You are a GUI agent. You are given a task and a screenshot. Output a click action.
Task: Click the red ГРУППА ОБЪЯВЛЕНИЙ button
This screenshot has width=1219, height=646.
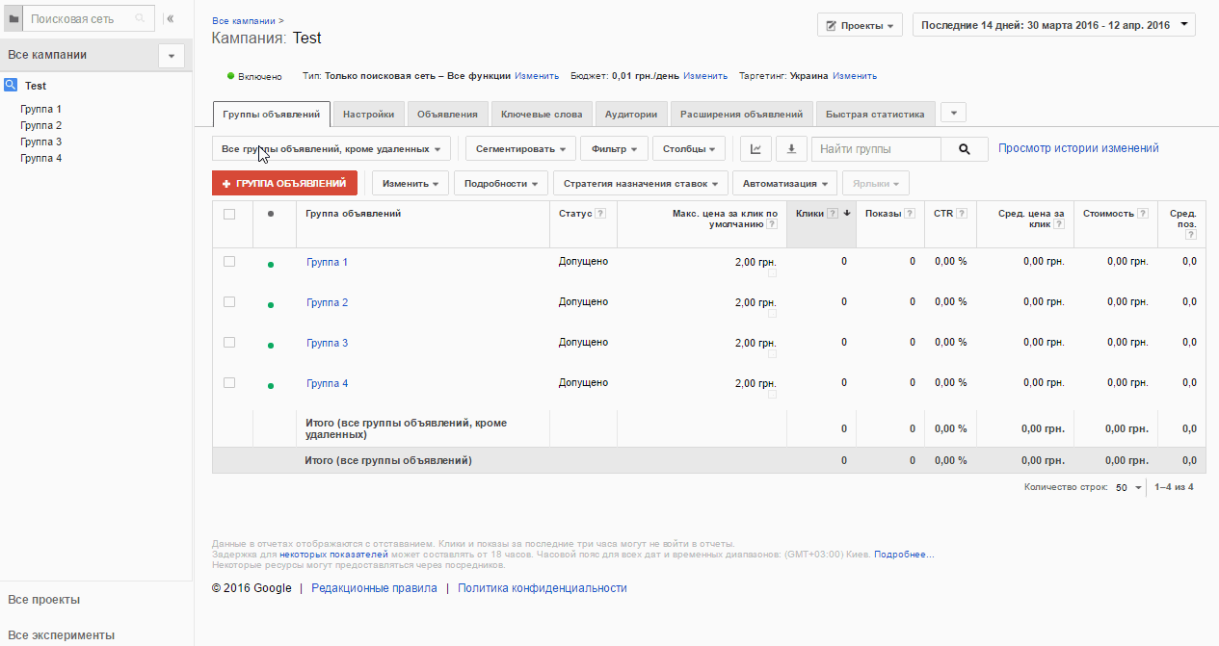[284, 183]
